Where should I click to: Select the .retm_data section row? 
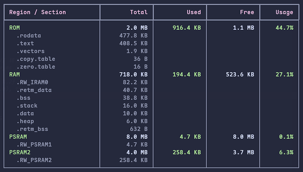[34, 90]
